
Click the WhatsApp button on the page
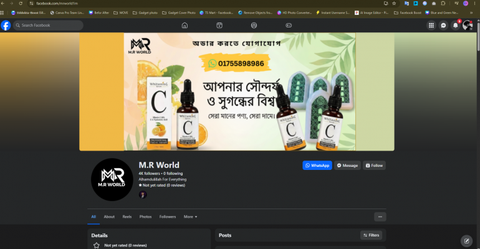pos(317,166)
